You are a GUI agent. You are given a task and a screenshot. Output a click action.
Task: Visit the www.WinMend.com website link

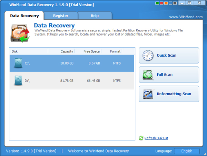186,17
